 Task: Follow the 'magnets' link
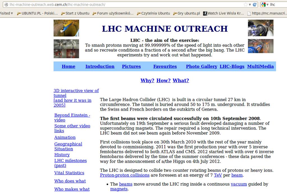pyautogui.click(x=119, y=189)
